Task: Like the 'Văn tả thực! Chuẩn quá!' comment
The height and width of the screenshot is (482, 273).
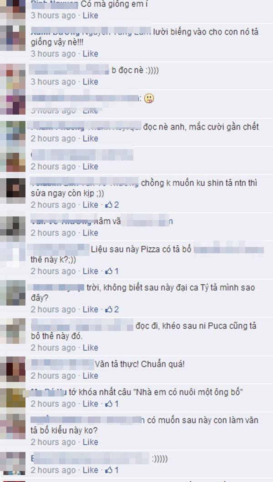Action: tap(91, 376)
